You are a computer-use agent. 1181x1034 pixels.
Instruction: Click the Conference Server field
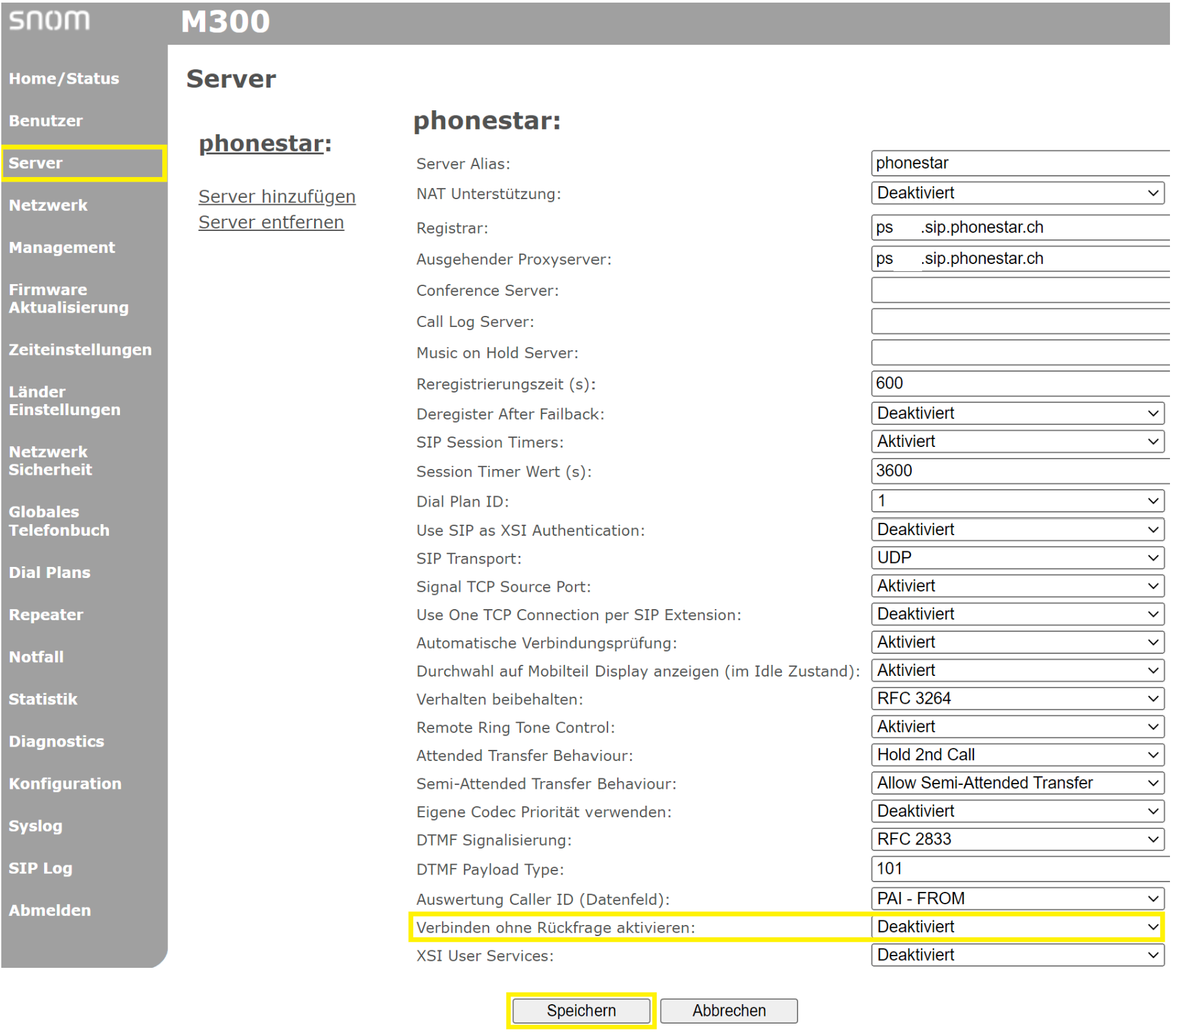pos(1021,290)
